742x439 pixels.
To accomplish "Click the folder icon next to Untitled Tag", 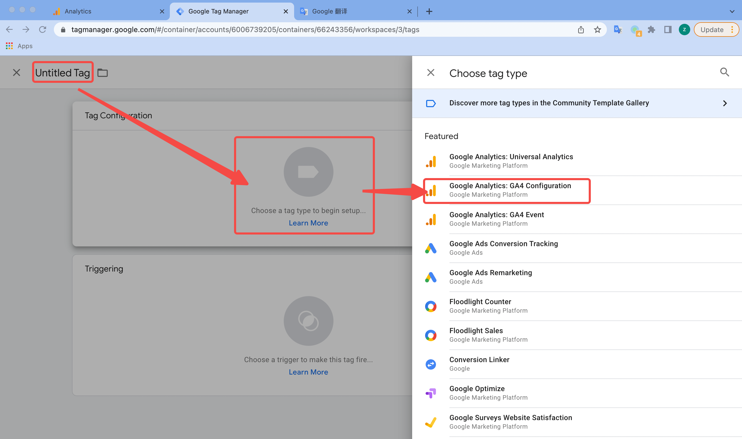I will tap(103, 72).
